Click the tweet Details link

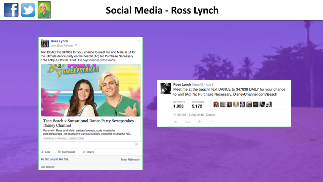[x=211, y=115]
